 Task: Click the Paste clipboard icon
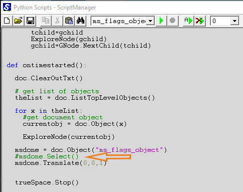[69, 21]
